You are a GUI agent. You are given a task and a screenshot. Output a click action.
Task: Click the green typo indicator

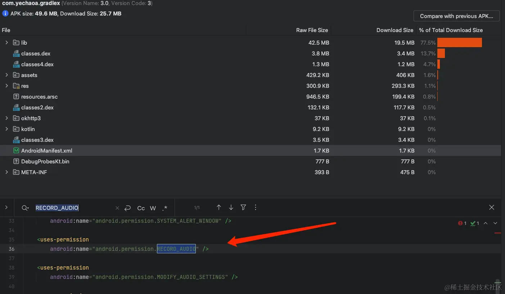[x=474, y=223]
